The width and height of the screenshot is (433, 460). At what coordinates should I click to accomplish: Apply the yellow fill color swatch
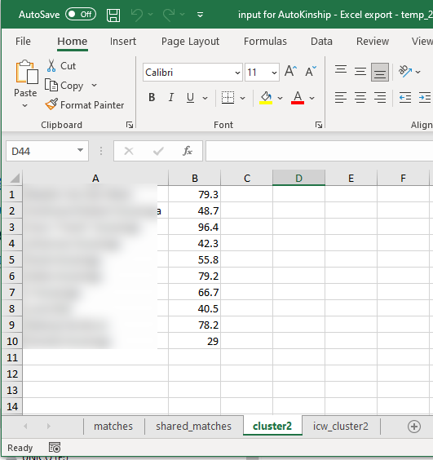[266, 98]
